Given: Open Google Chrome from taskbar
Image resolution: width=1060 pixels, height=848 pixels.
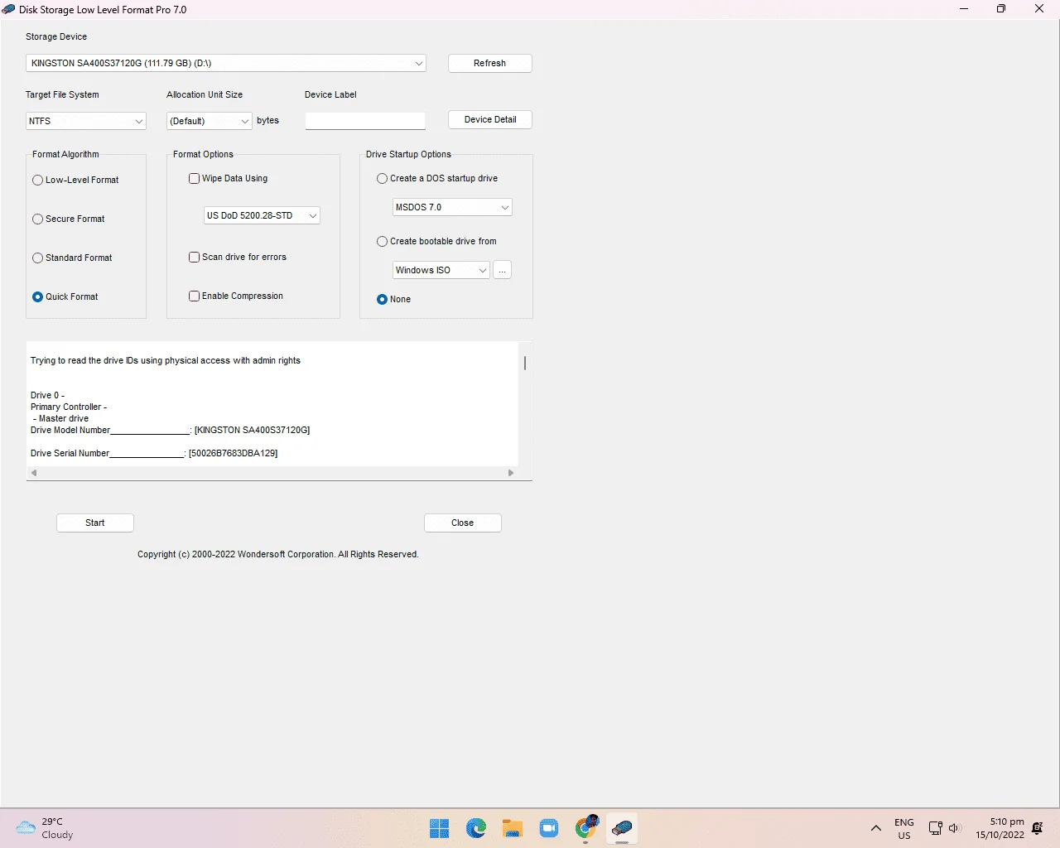Looking at the screenshot, I should pos(586,828).
